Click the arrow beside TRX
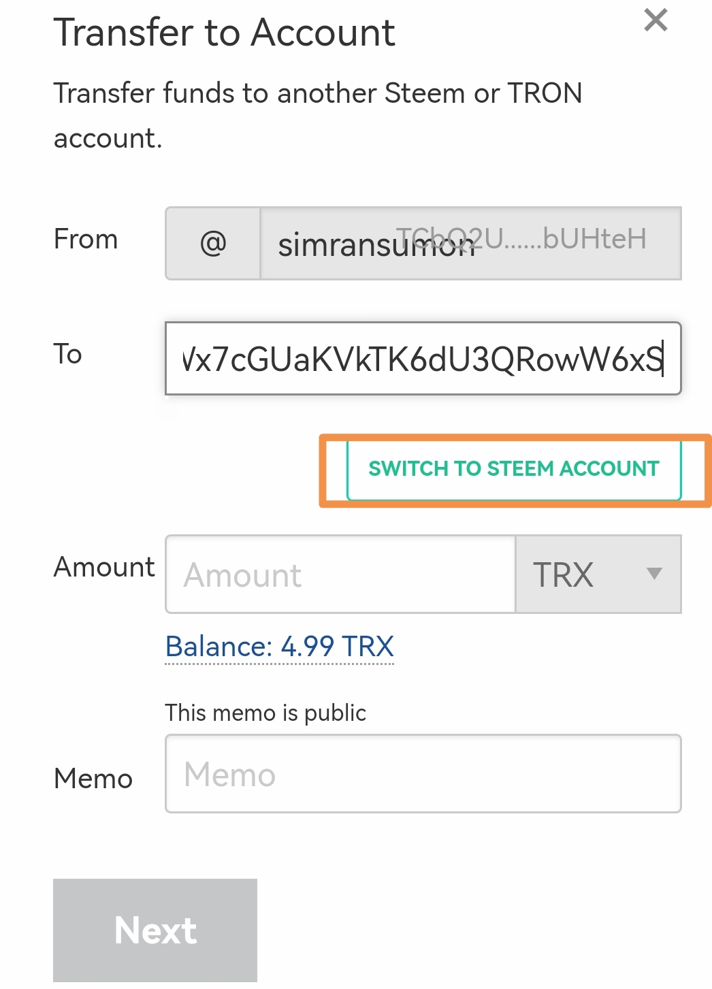Image resolution: width=712 pixels, height=989 pixels. 654,573
